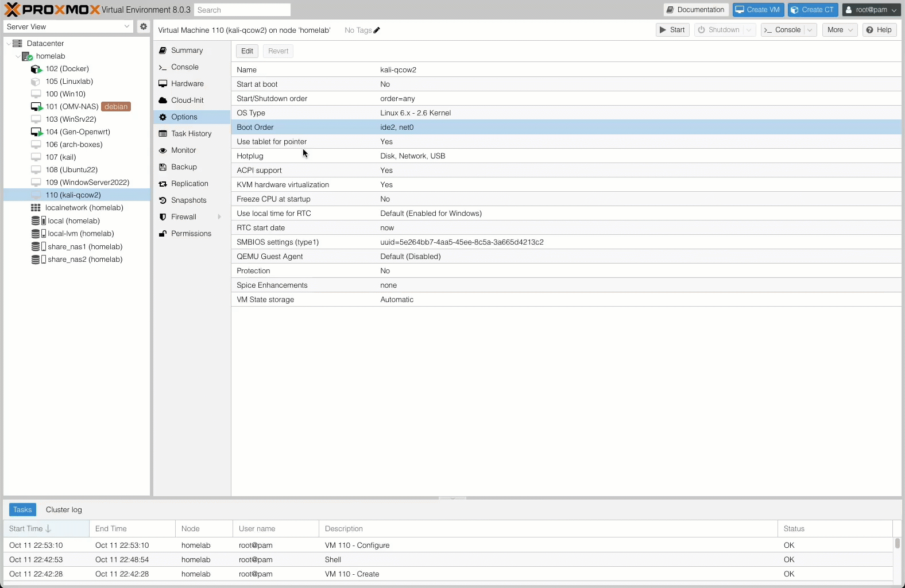Click the debian tag on 101

coord(116,107)
